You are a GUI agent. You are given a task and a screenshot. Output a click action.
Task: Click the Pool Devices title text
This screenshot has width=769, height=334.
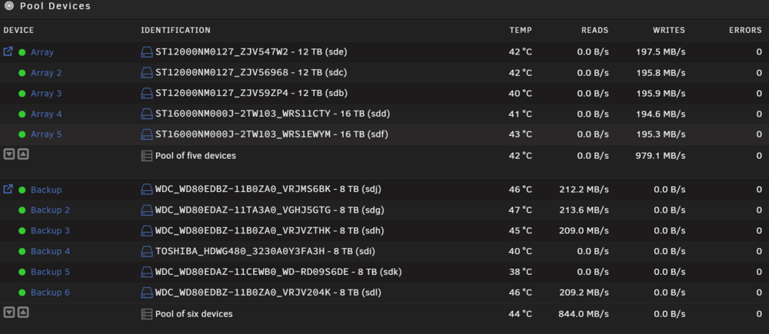(x=55, y=6)
